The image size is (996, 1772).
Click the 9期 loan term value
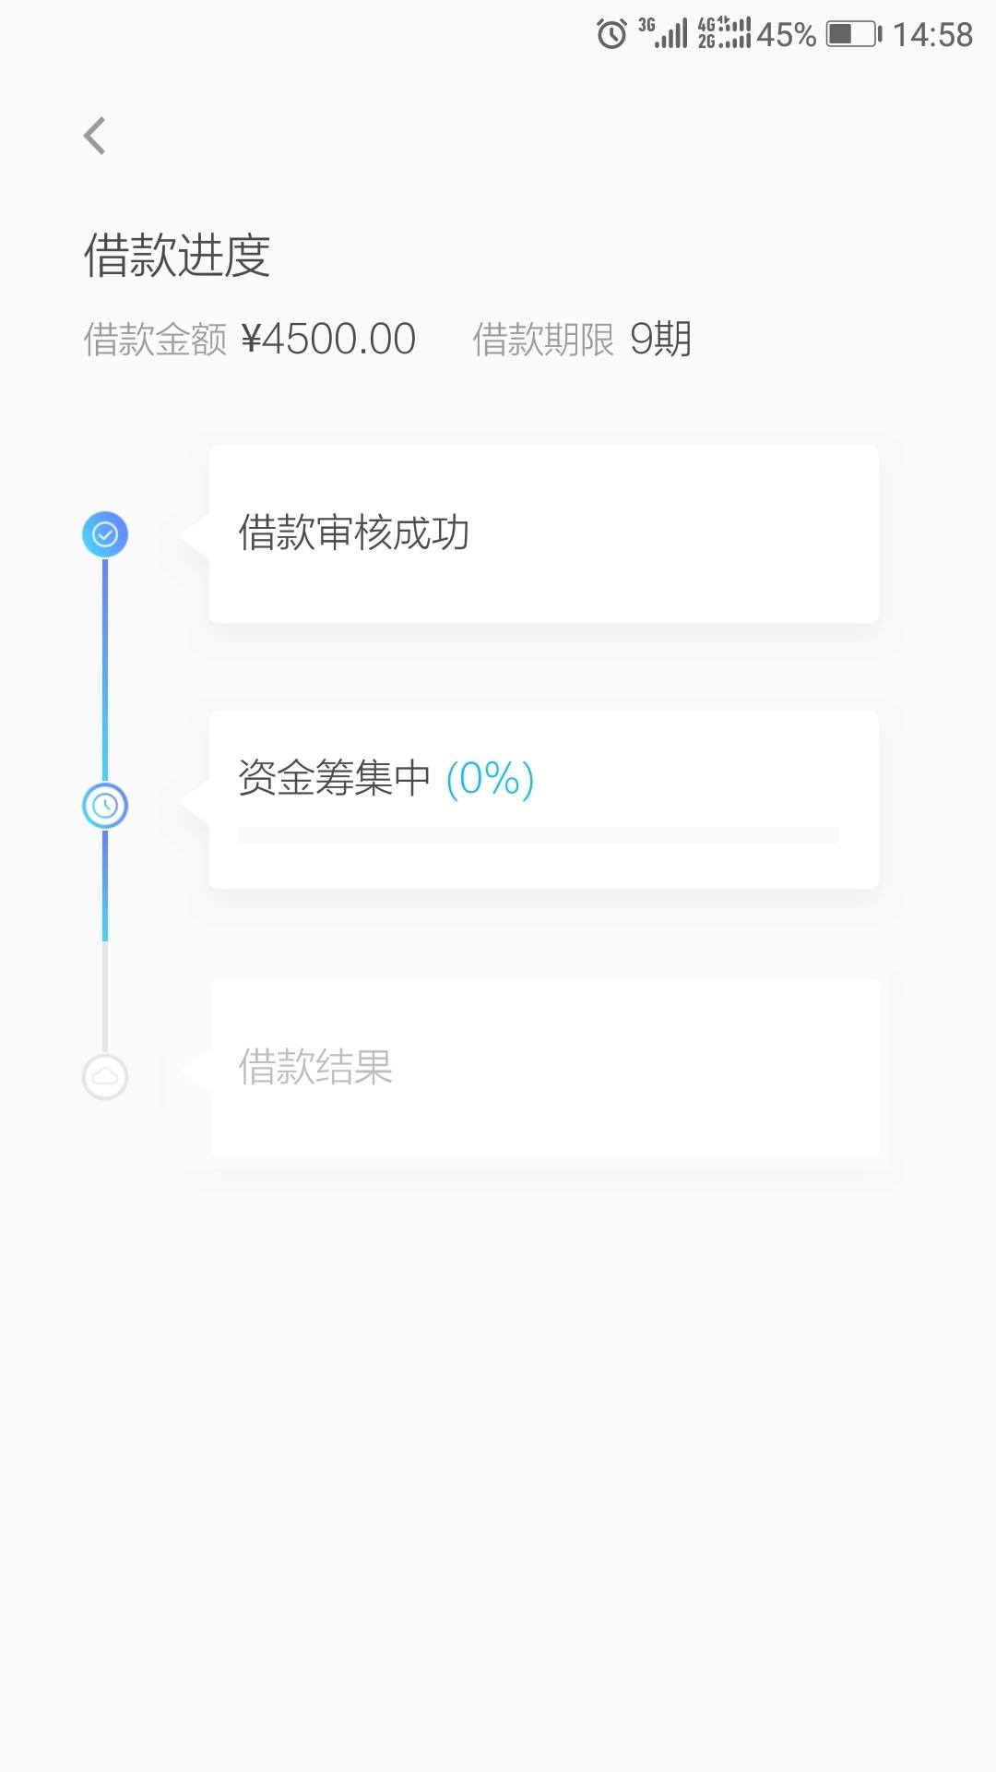point(660,339)
